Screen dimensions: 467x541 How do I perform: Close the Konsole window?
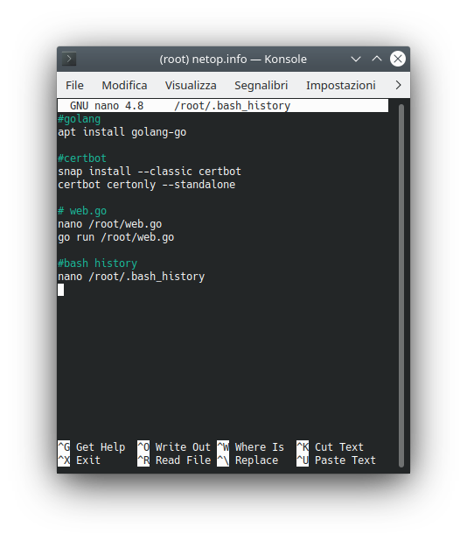pyautogui.click(x=397, y=59)
